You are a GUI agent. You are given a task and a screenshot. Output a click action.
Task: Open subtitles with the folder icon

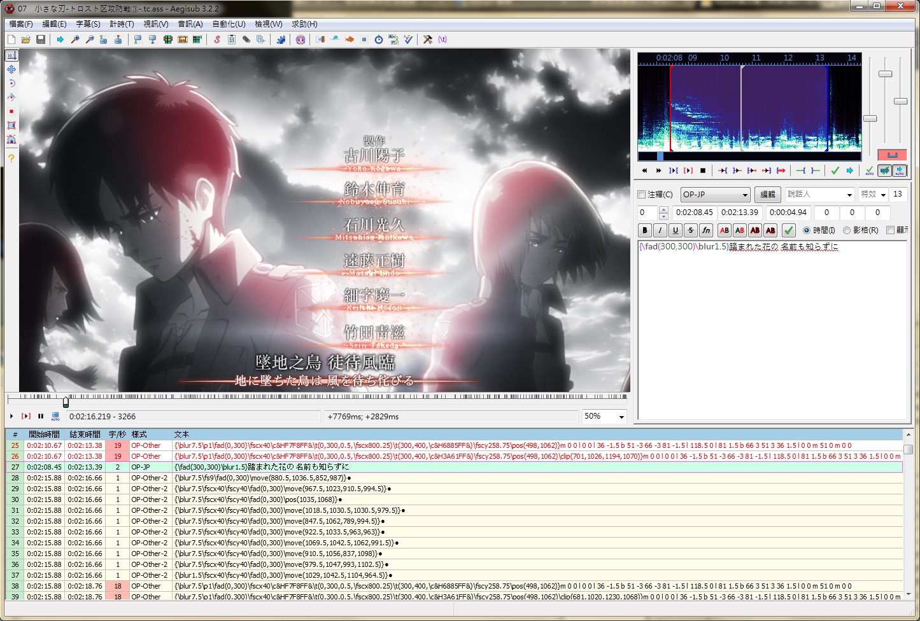point(26,39)
